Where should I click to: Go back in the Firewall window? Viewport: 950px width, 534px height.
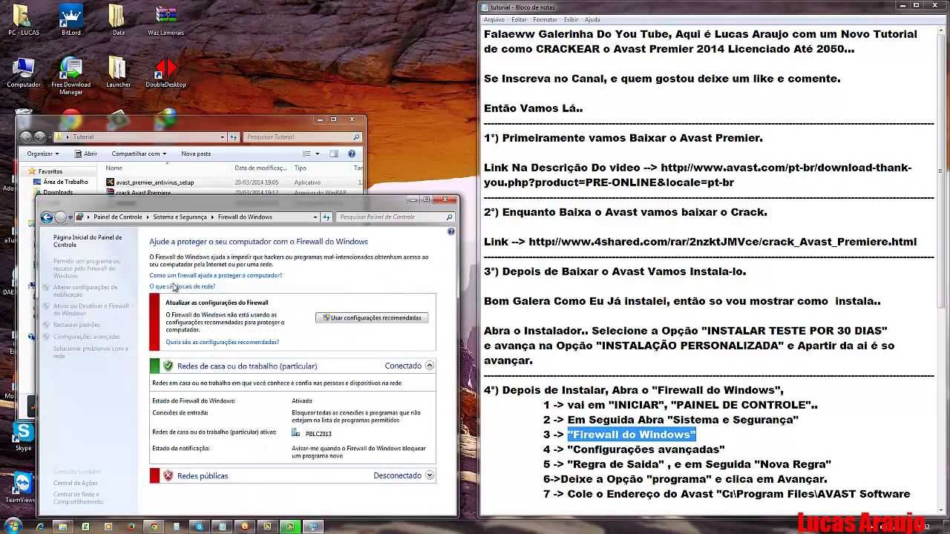pos(47,217)
